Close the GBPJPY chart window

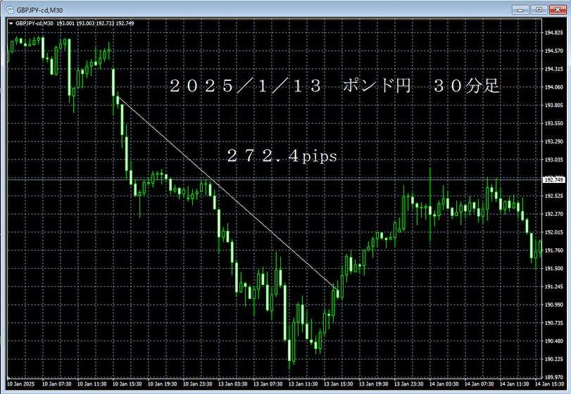tap(558, 10)
